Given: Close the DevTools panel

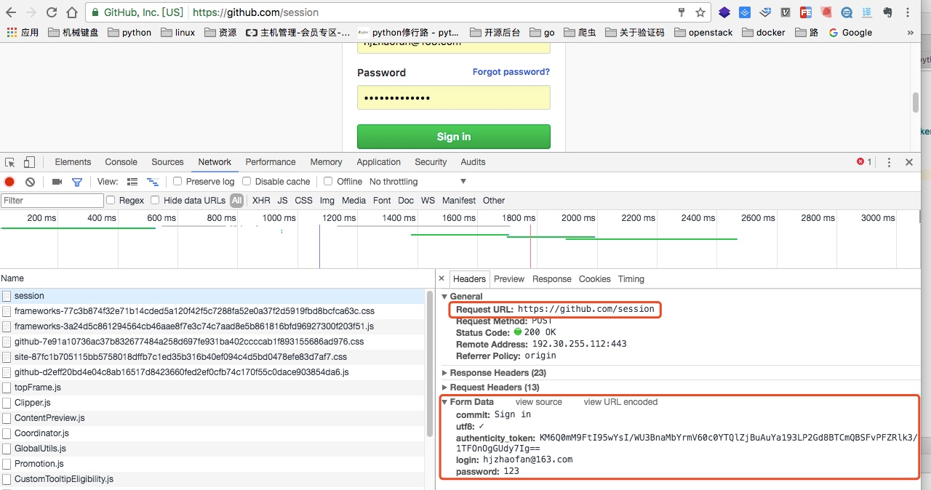Looking at the screenshot, I should [909, 162].
